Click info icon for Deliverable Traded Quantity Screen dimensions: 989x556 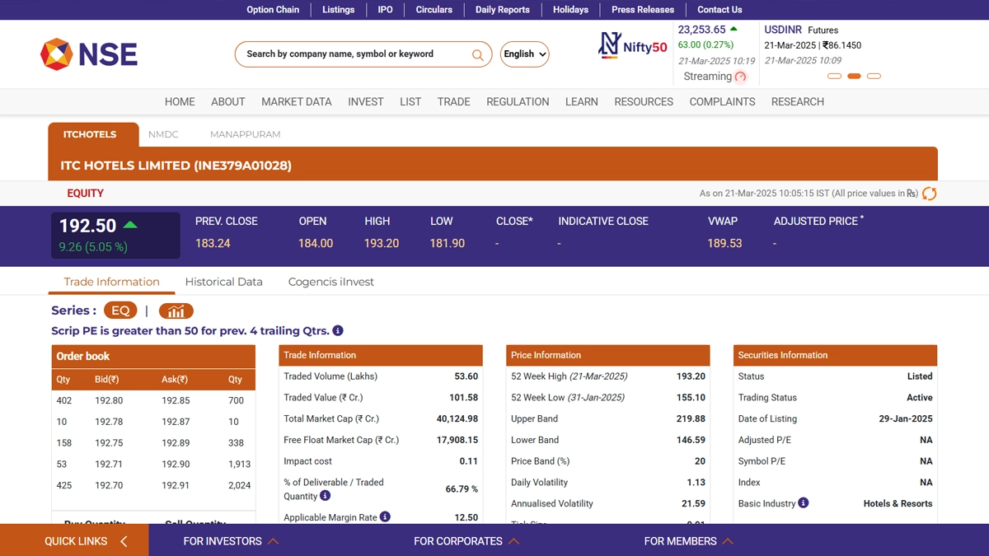pyautogui.click(x=326, y=496)
